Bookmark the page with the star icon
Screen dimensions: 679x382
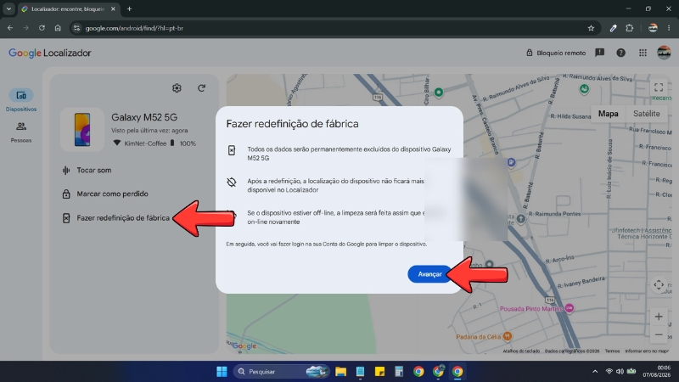click(x=591, y=28)
